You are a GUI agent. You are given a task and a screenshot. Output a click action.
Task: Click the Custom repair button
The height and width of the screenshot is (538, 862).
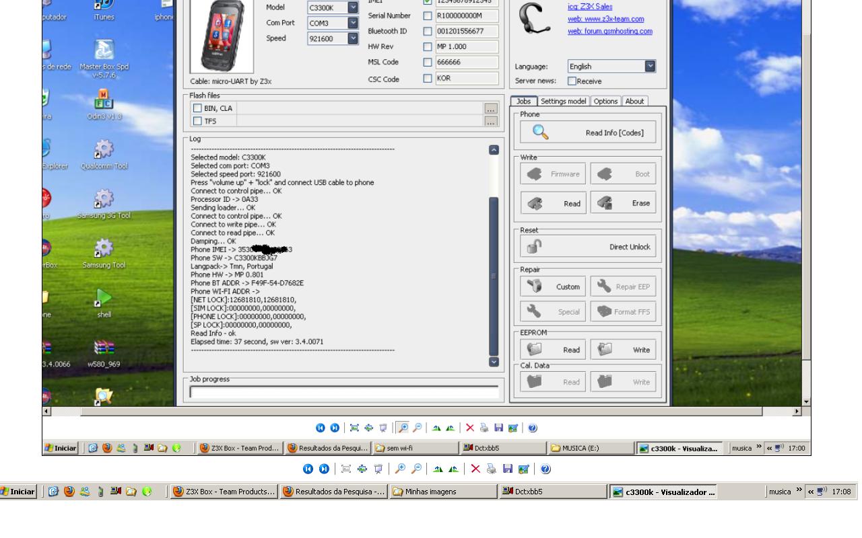[x=554, y=286]
